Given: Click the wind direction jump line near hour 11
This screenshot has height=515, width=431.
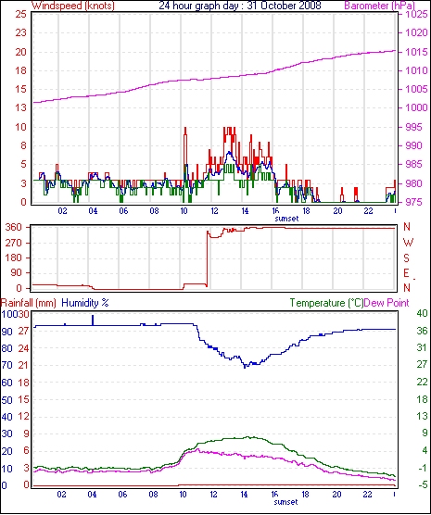Looking at the screenshot, I should (x=207, y=257).
